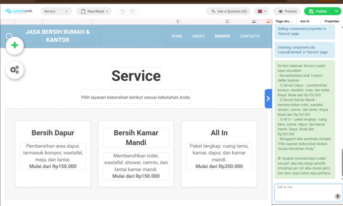Image resolution: width=343 pixels, height=206 pixels.
Task: Switch to the Properties tab
Action: click(331, 21)
